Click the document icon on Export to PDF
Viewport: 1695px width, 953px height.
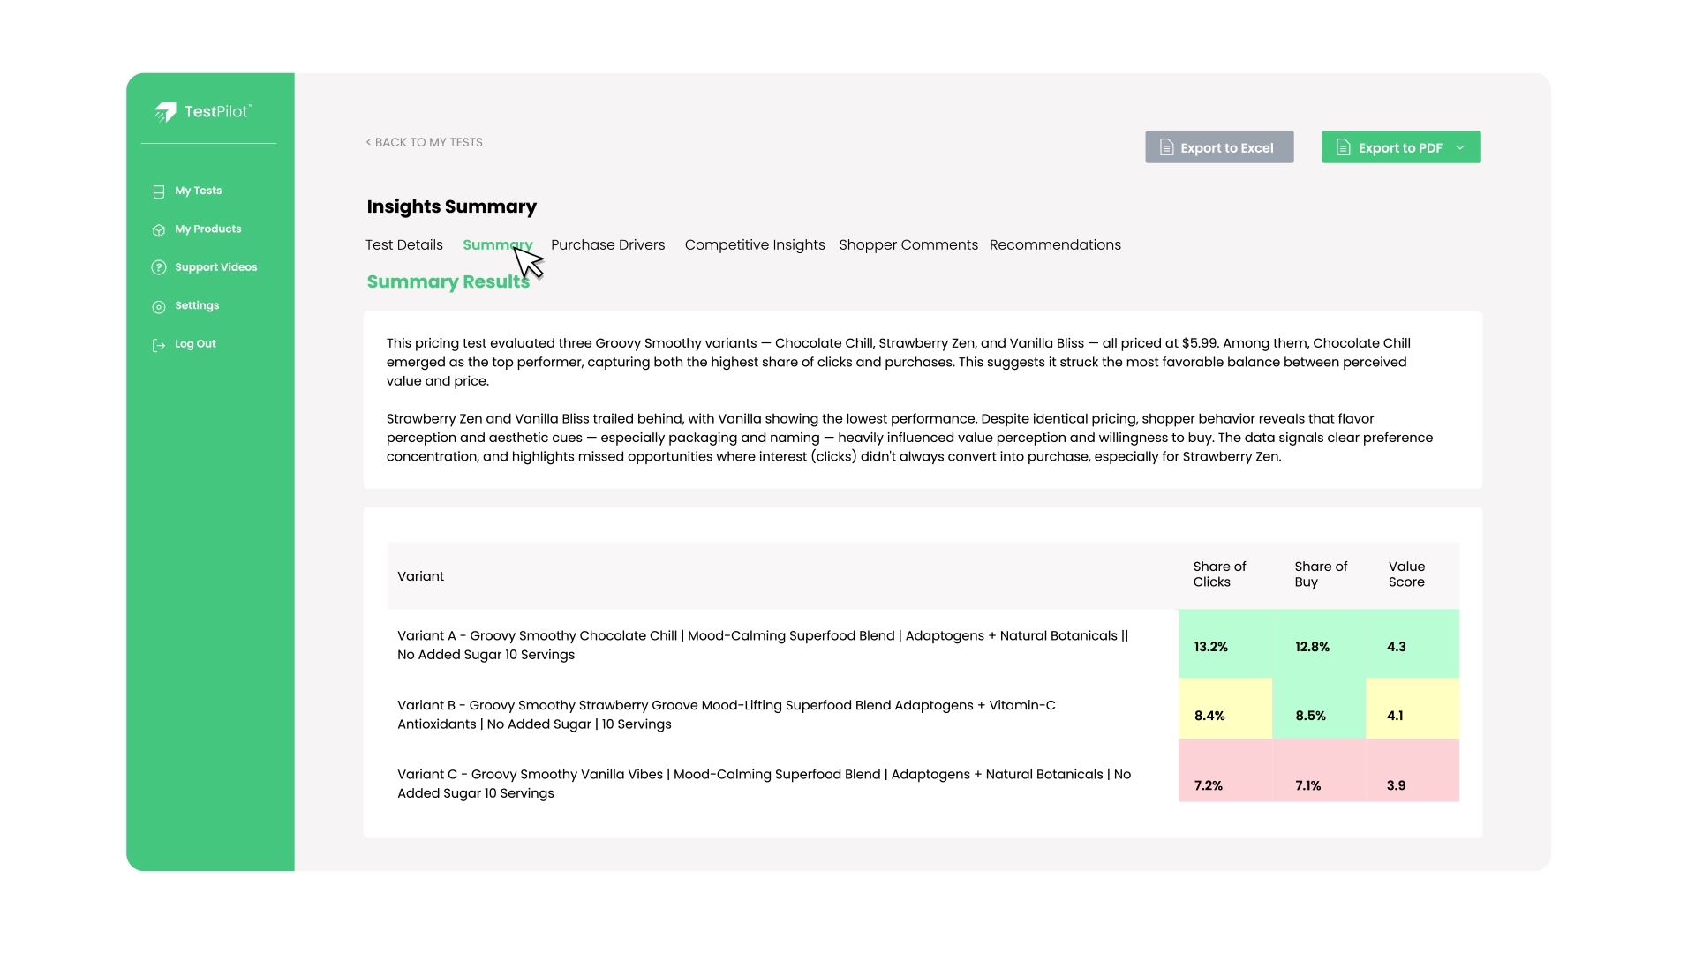tap(1344, 147)
